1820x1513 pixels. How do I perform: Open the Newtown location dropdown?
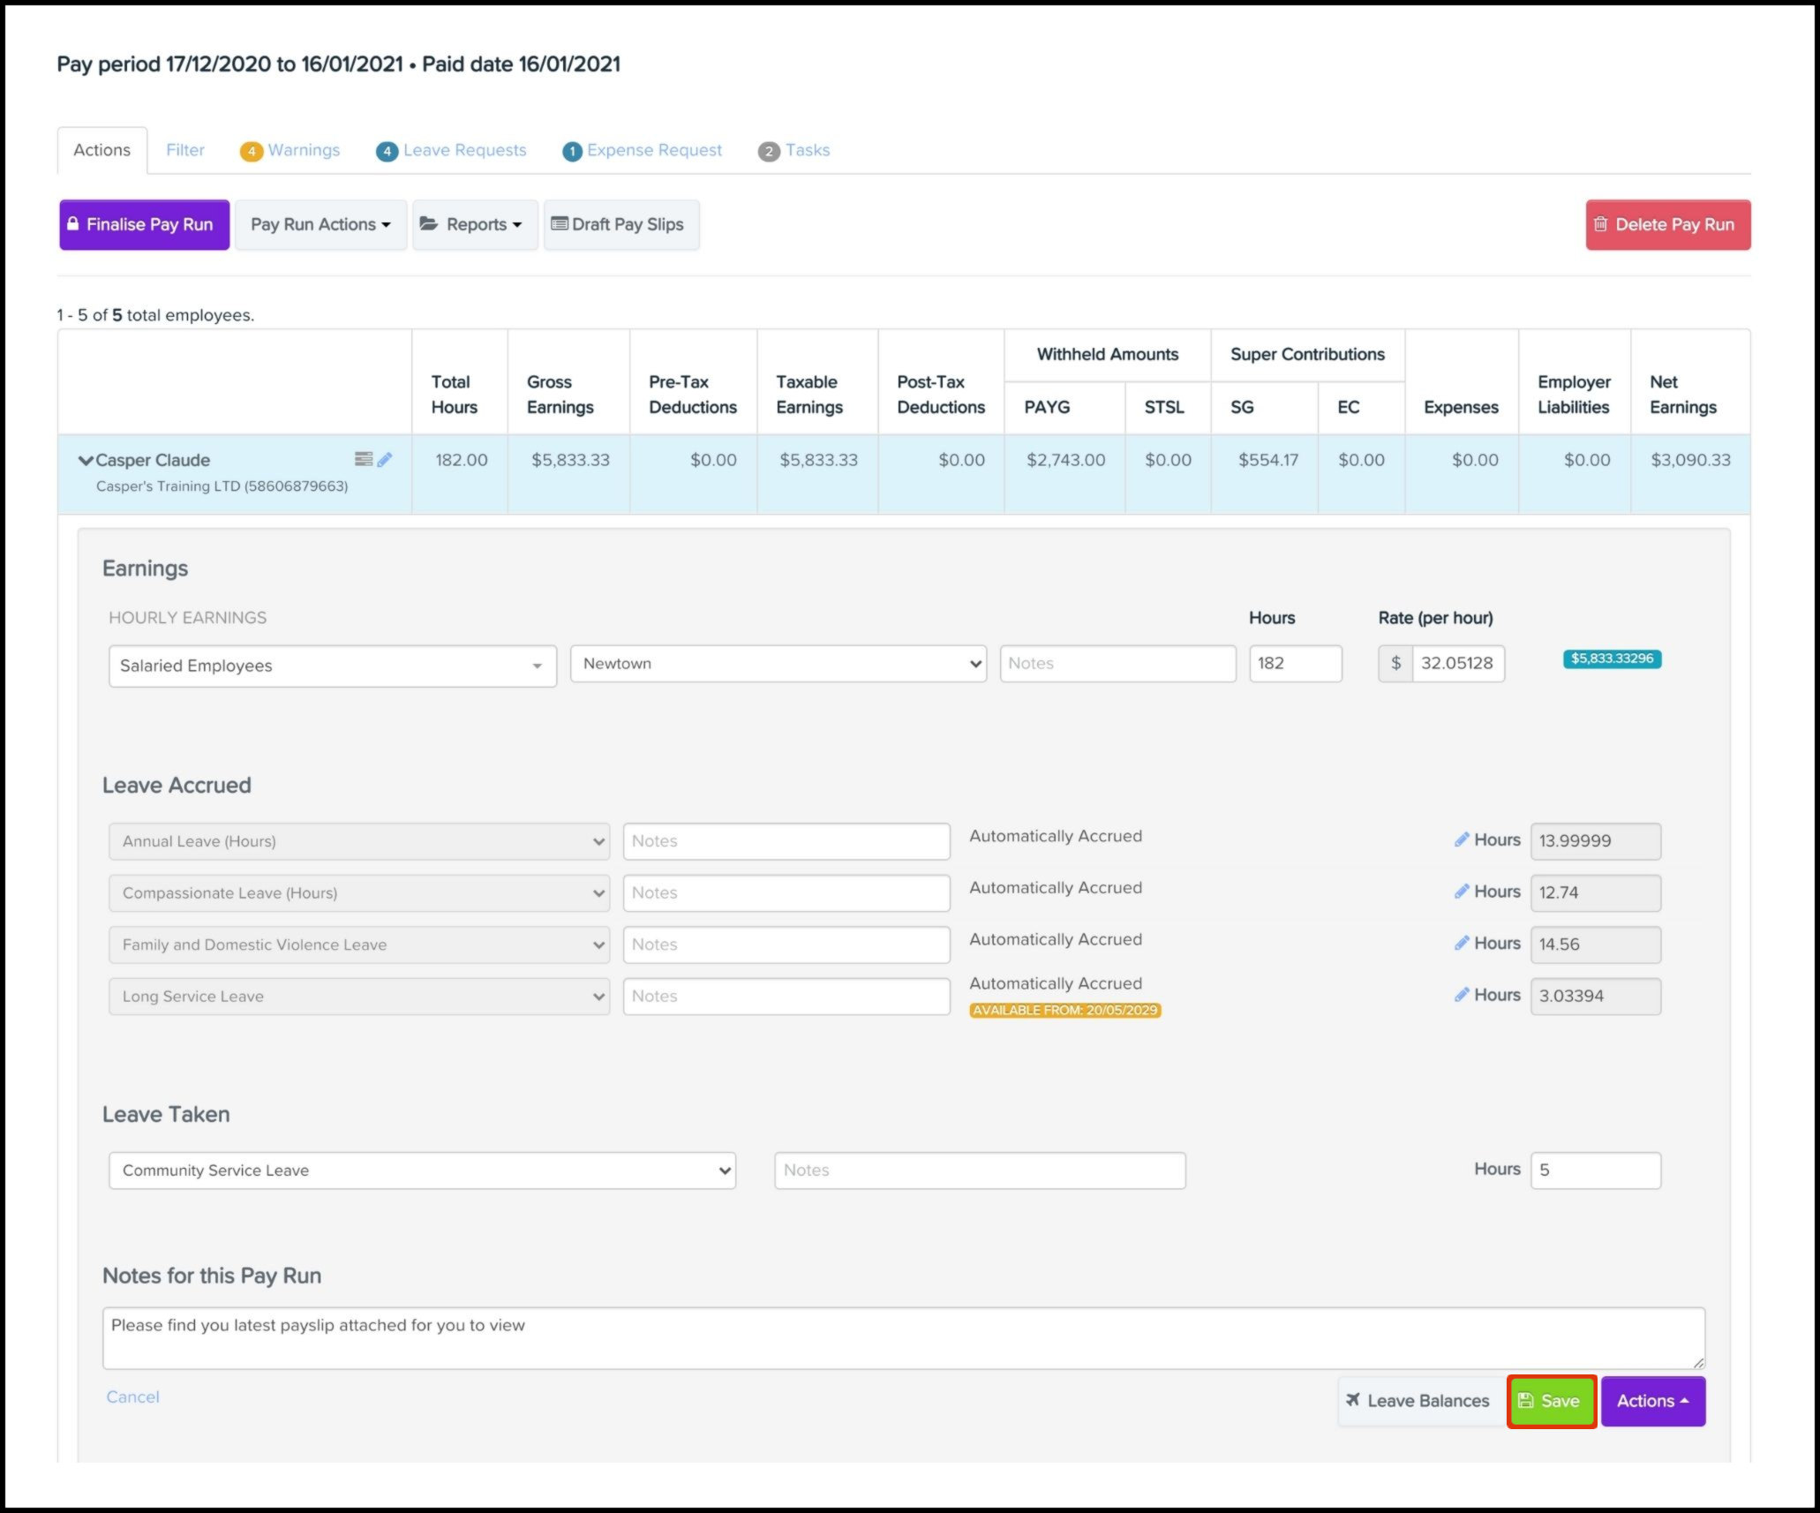(778, 664)
